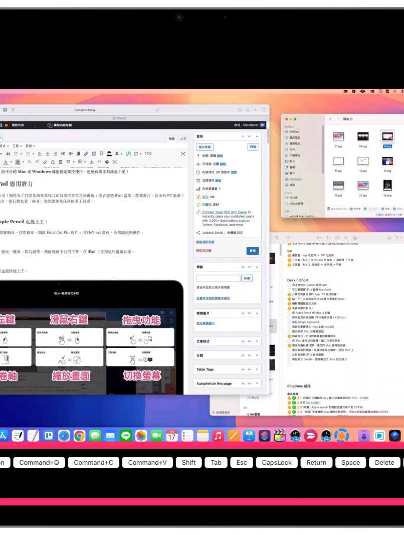The image size is (404, 535).
Task: Click the blockquote icon in editor toolbar
Action: pyautogui.click(x=8, y=153)
